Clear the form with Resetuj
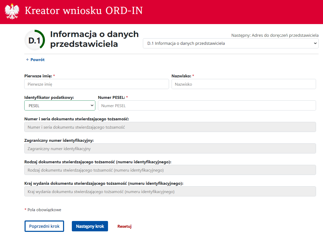This screenshot has width=323, height=236. pos(124,226)
